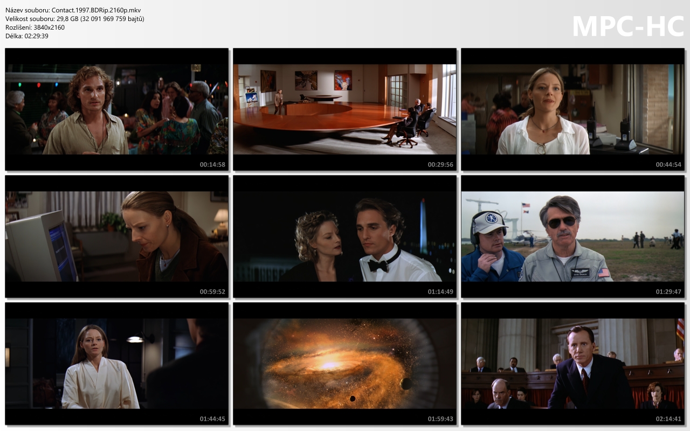The image size is (690, 431).
Task: Click timestamp text 00:14:58
Action: 212,164
